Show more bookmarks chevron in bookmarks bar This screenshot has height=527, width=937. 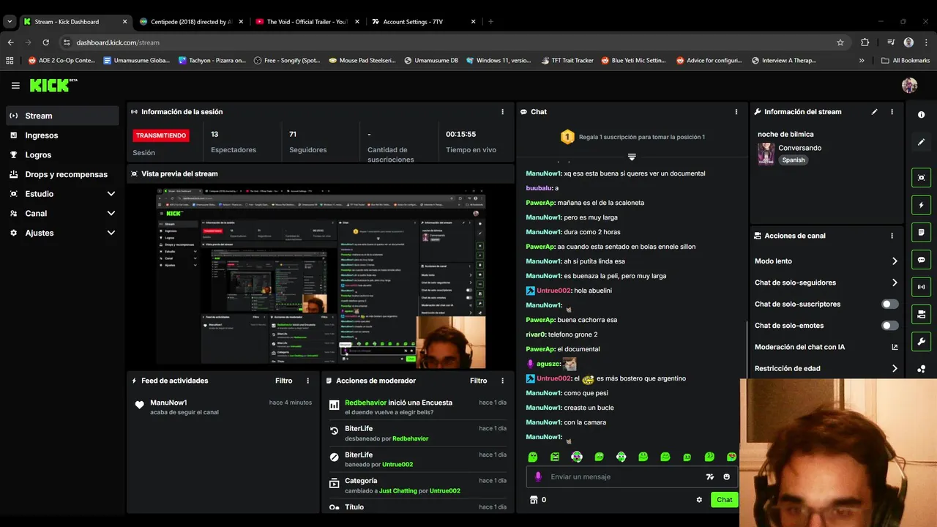coord(862,60)
